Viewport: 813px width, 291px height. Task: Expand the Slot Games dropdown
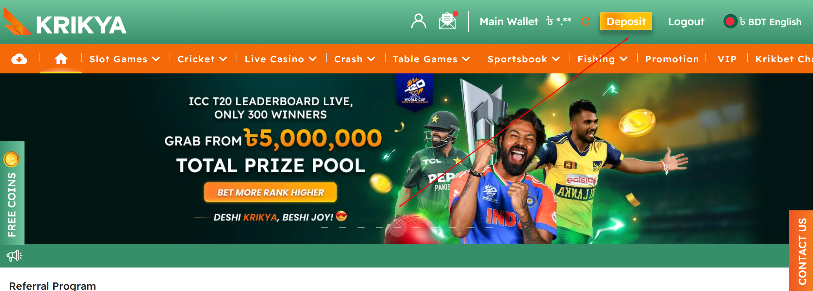124,59
